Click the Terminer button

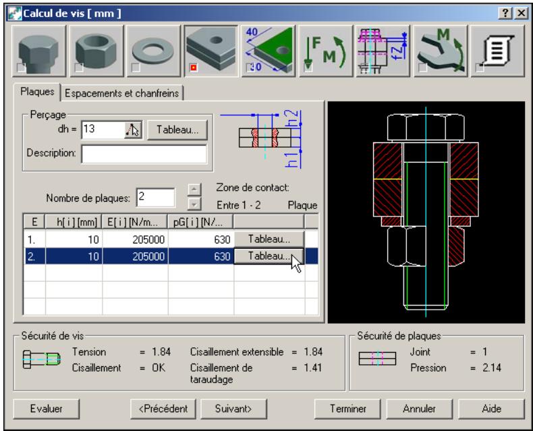(x=347, y=409)
